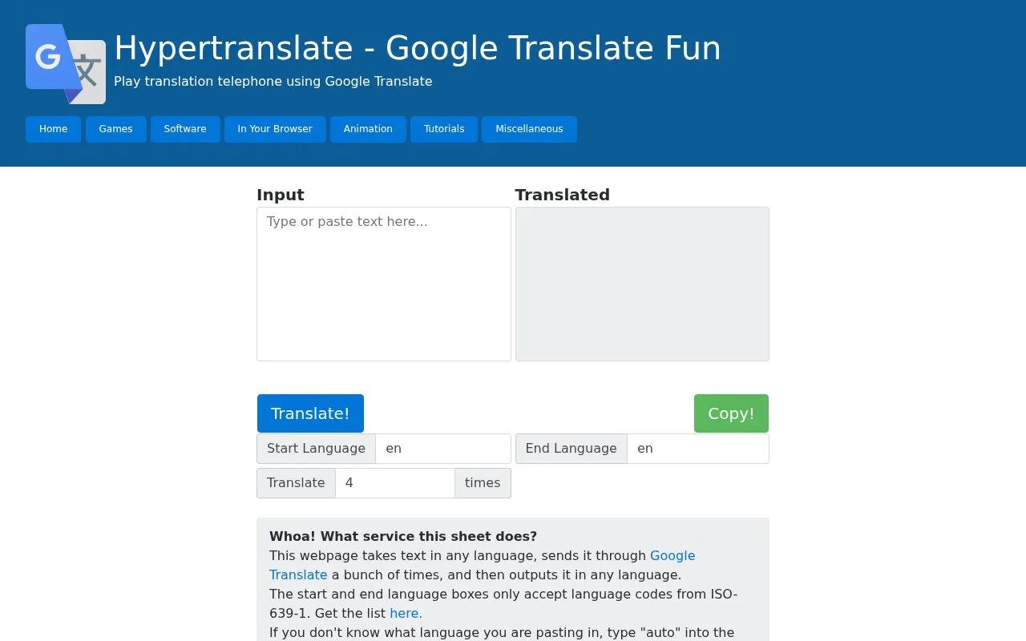Follow the Google Translate link
Image resolution: width=1026 pixels, height=641 pixels.
[x=482, y=565]
